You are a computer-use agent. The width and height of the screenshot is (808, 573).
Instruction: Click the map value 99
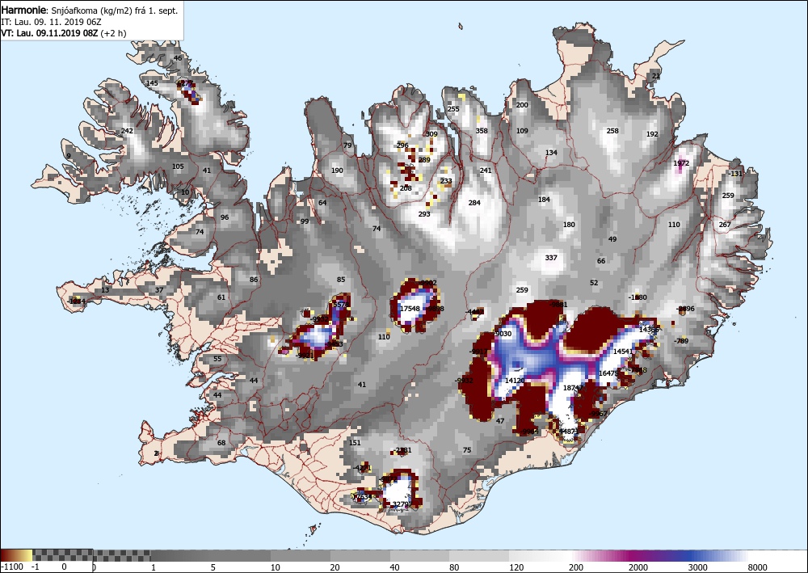(305, 221)
